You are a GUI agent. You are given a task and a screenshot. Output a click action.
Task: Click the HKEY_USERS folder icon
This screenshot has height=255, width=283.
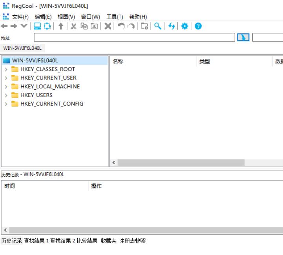tap(15, 95)
